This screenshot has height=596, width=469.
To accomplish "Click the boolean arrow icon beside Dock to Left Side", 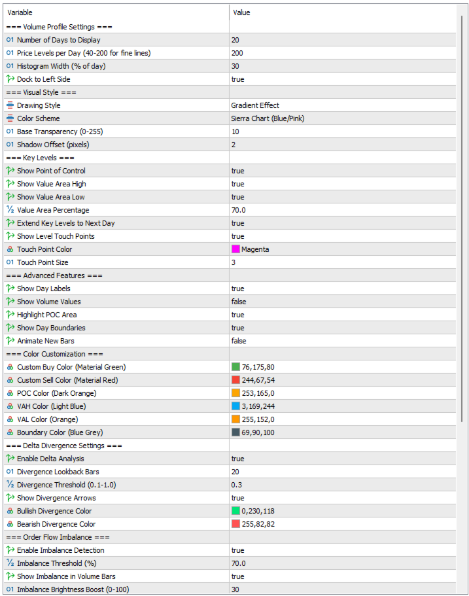I will point(10,79).
